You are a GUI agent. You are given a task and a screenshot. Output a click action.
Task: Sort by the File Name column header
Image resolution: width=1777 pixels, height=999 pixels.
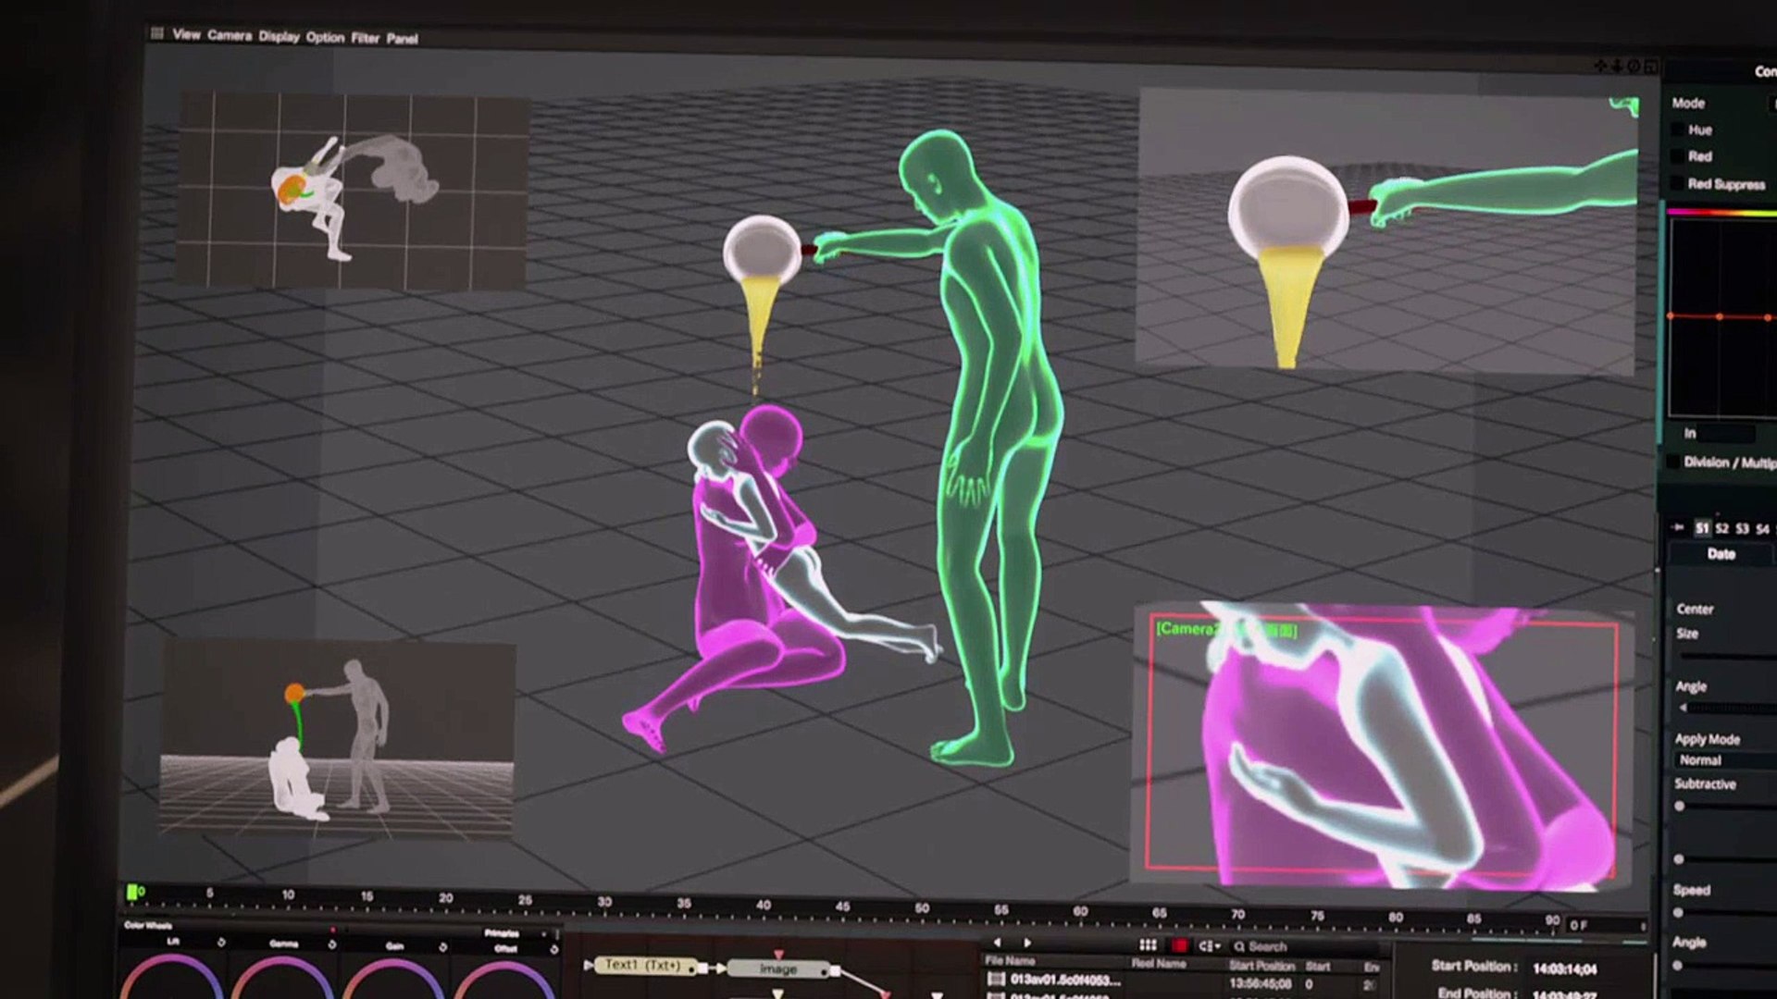point(1010,961)
